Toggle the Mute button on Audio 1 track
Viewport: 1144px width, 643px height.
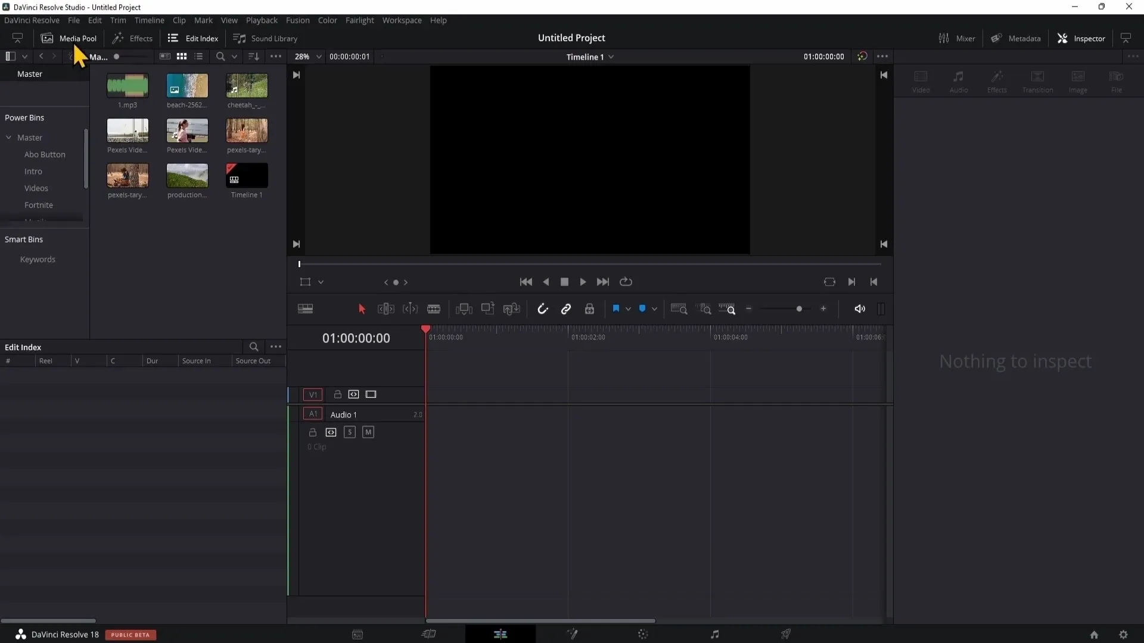(x=368, y=432)
